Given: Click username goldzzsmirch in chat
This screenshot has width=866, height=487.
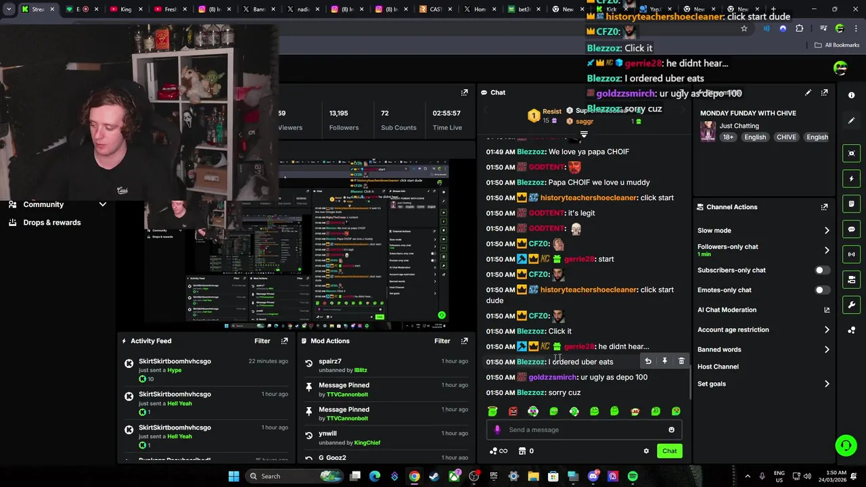Looking at the screenshot, I should point(553,377).
